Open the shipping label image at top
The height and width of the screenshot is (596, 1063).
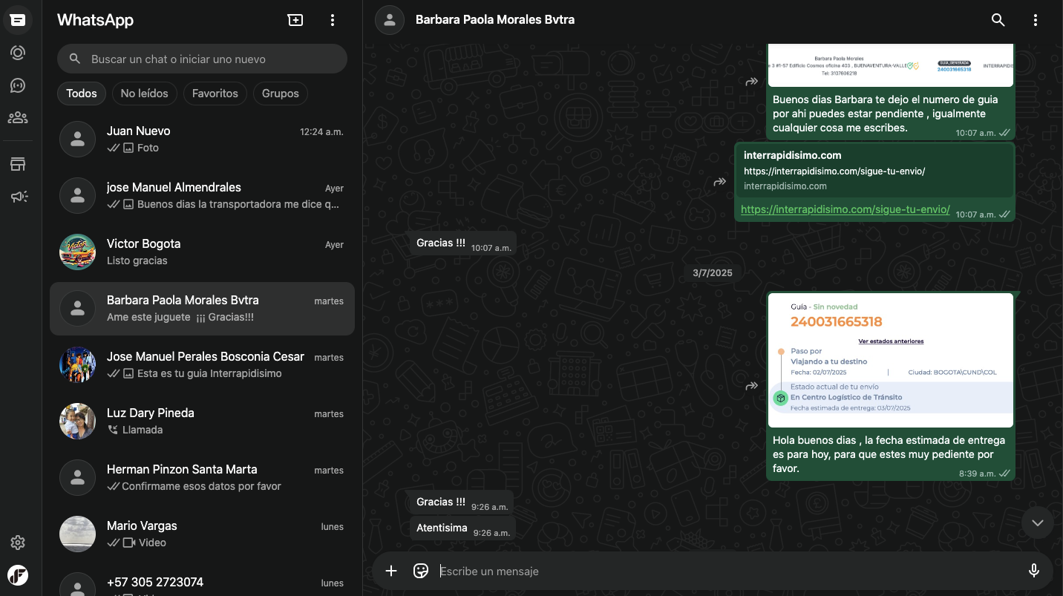(891, 65)
